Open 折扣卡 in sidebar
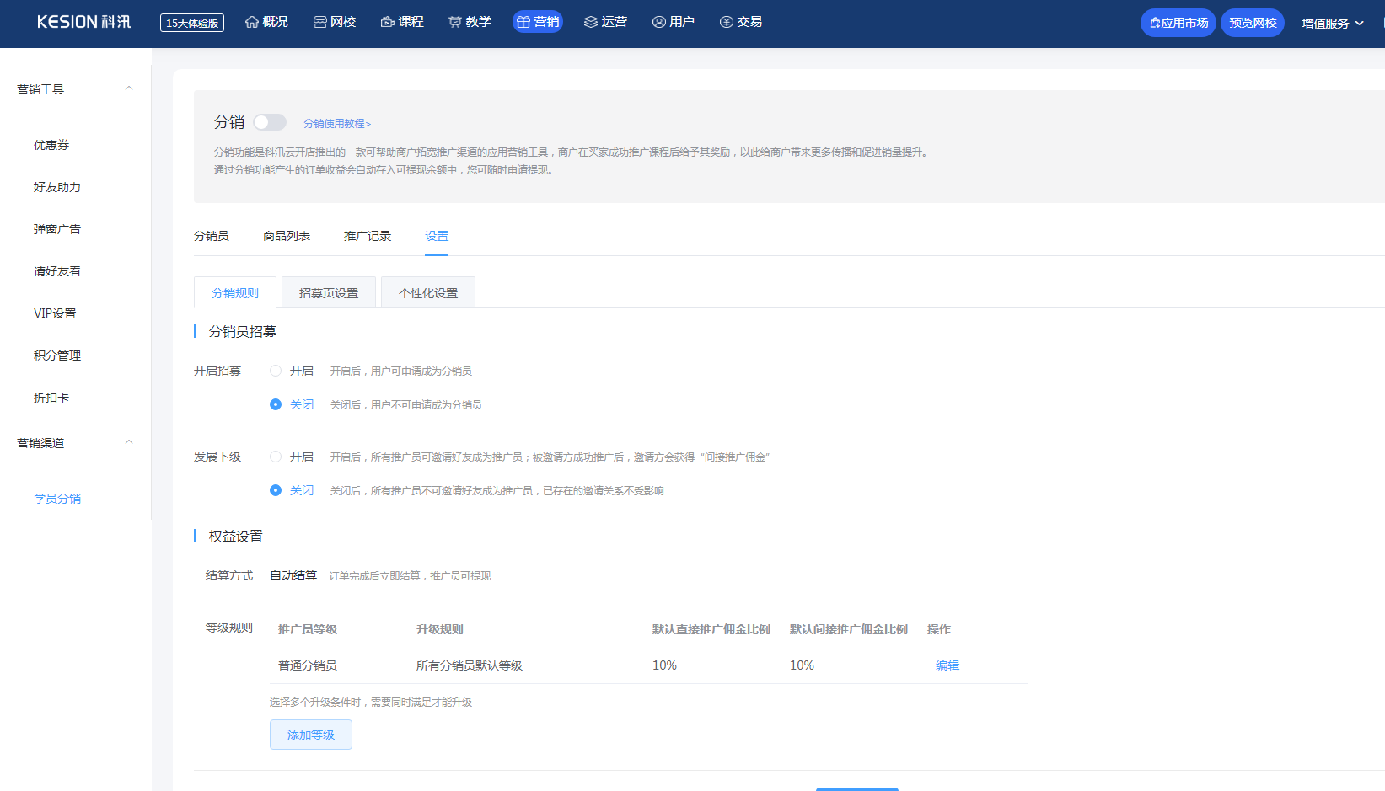This screenshot has width=1385, height=791. tap(51, 398)
